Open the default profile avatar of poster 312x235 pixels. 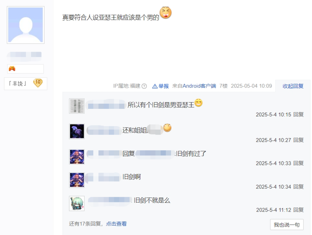(x=26, y=25)
